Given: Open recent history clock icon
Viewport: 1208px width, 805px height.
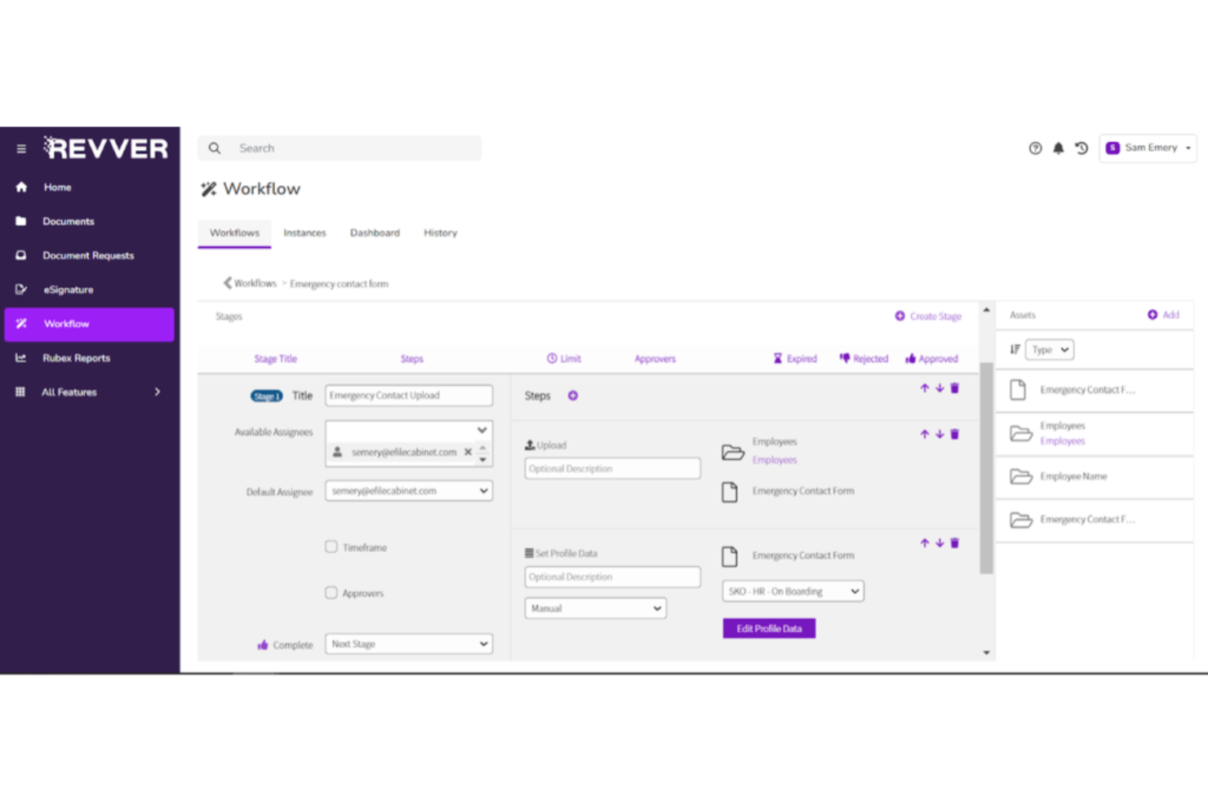Looking at the screenshot, I should (x=1081, y=148).
